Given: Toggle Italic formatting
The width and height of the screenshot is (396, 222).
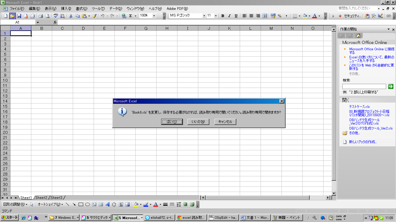Looking at the screenshot, I should pyautogui.click(x=229, y=16).
